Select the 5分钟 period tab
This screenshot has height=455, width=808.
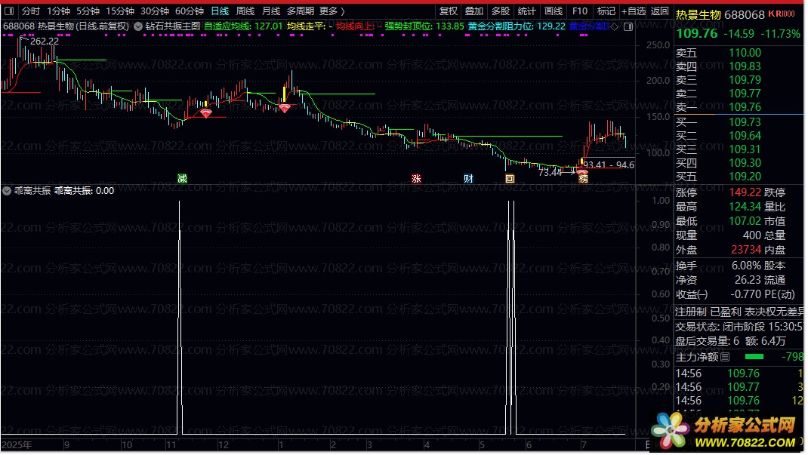88,11
